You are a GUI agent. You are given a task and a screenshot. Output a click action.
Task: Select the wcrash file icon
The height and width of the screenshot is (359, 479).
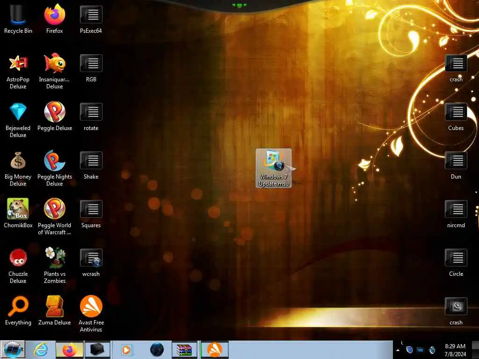point(91,262)
